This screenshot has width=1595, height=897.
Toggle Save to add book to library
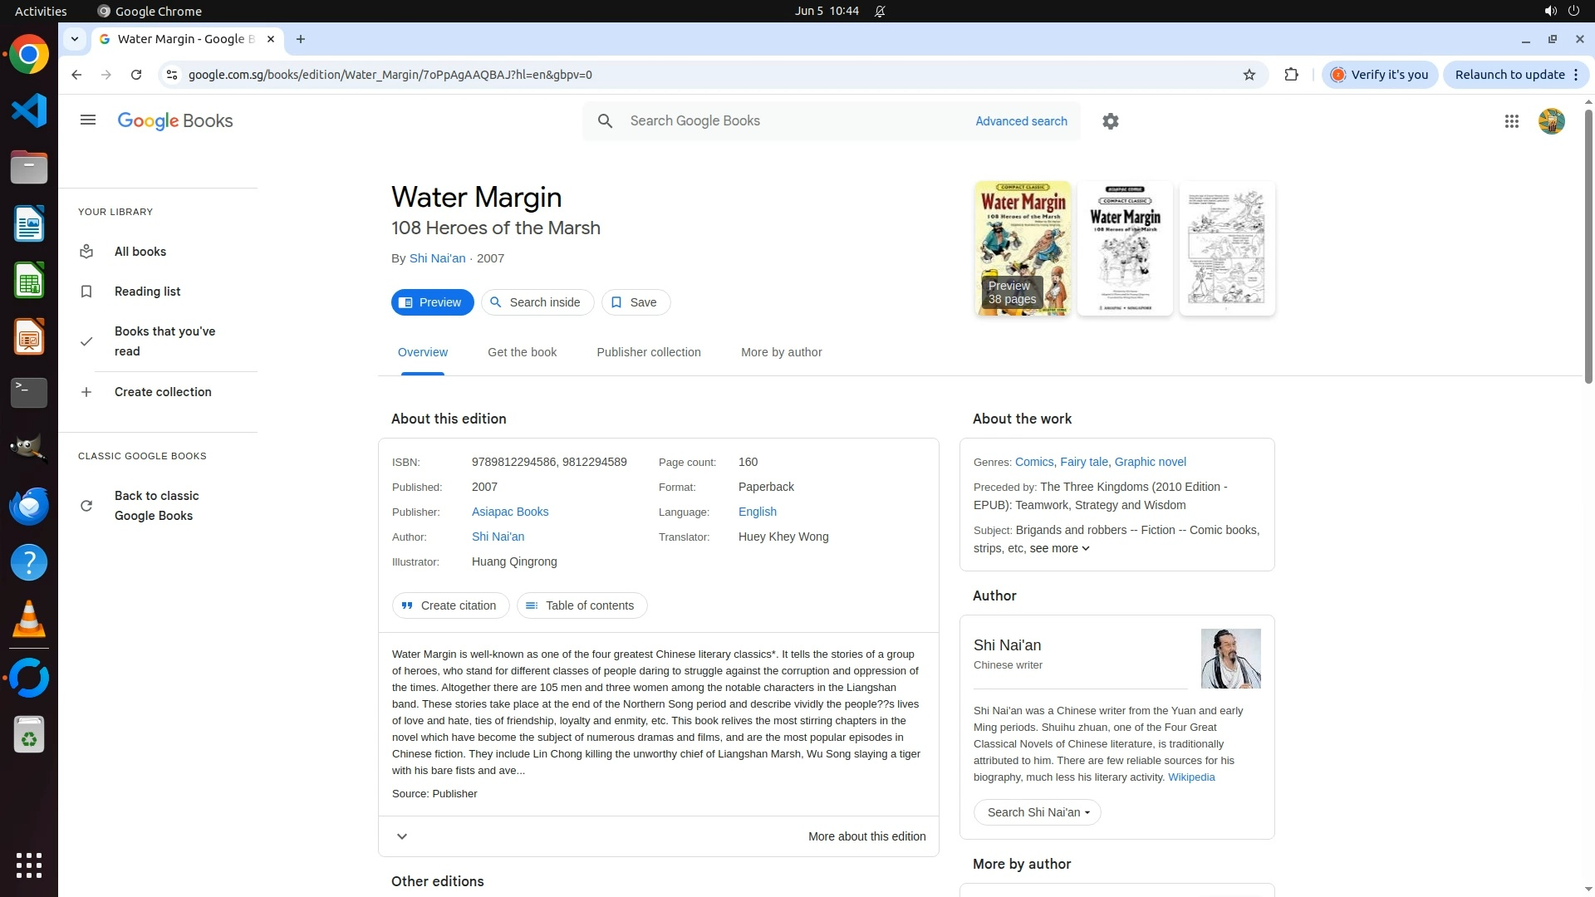tap(636, 302)
